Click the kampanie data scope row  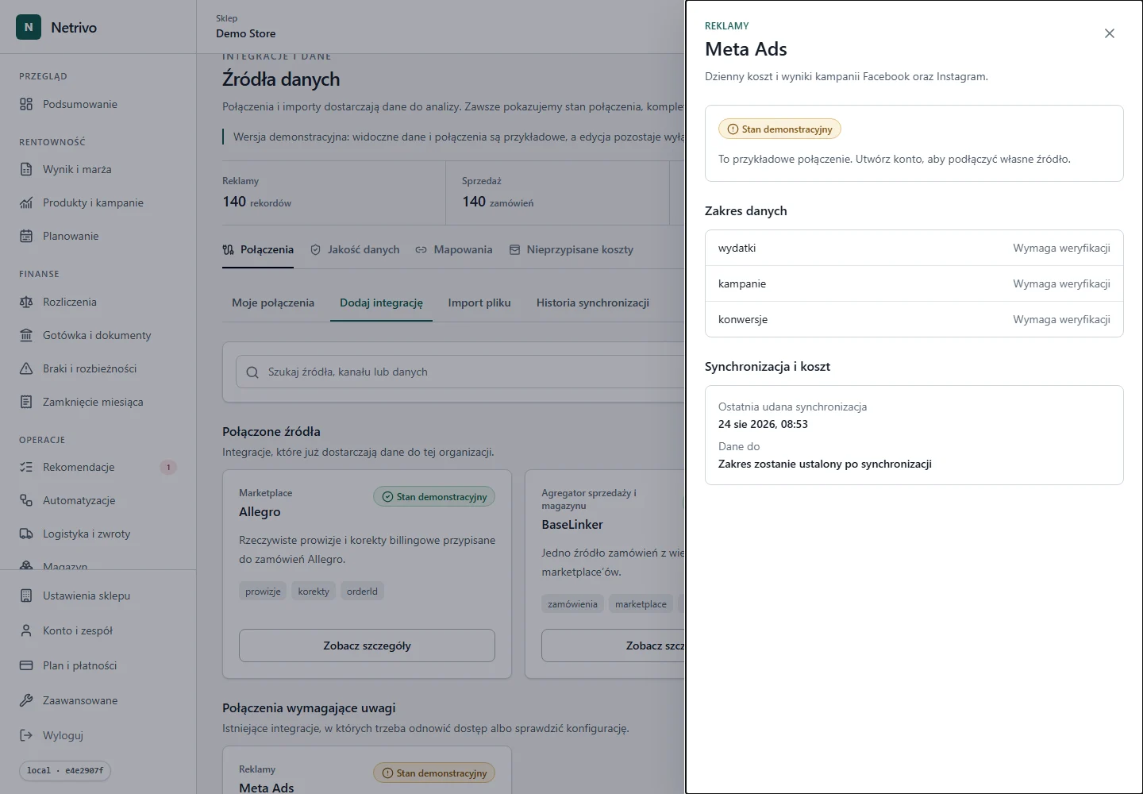914,283
